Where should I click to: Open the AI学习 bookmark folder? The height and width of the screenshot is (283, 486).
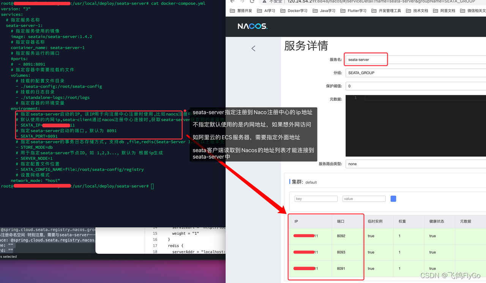click(266, 11)
